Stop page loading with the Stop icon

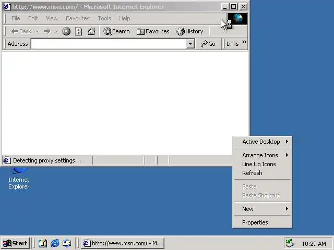pyautogui.click(x=66, y=31)
